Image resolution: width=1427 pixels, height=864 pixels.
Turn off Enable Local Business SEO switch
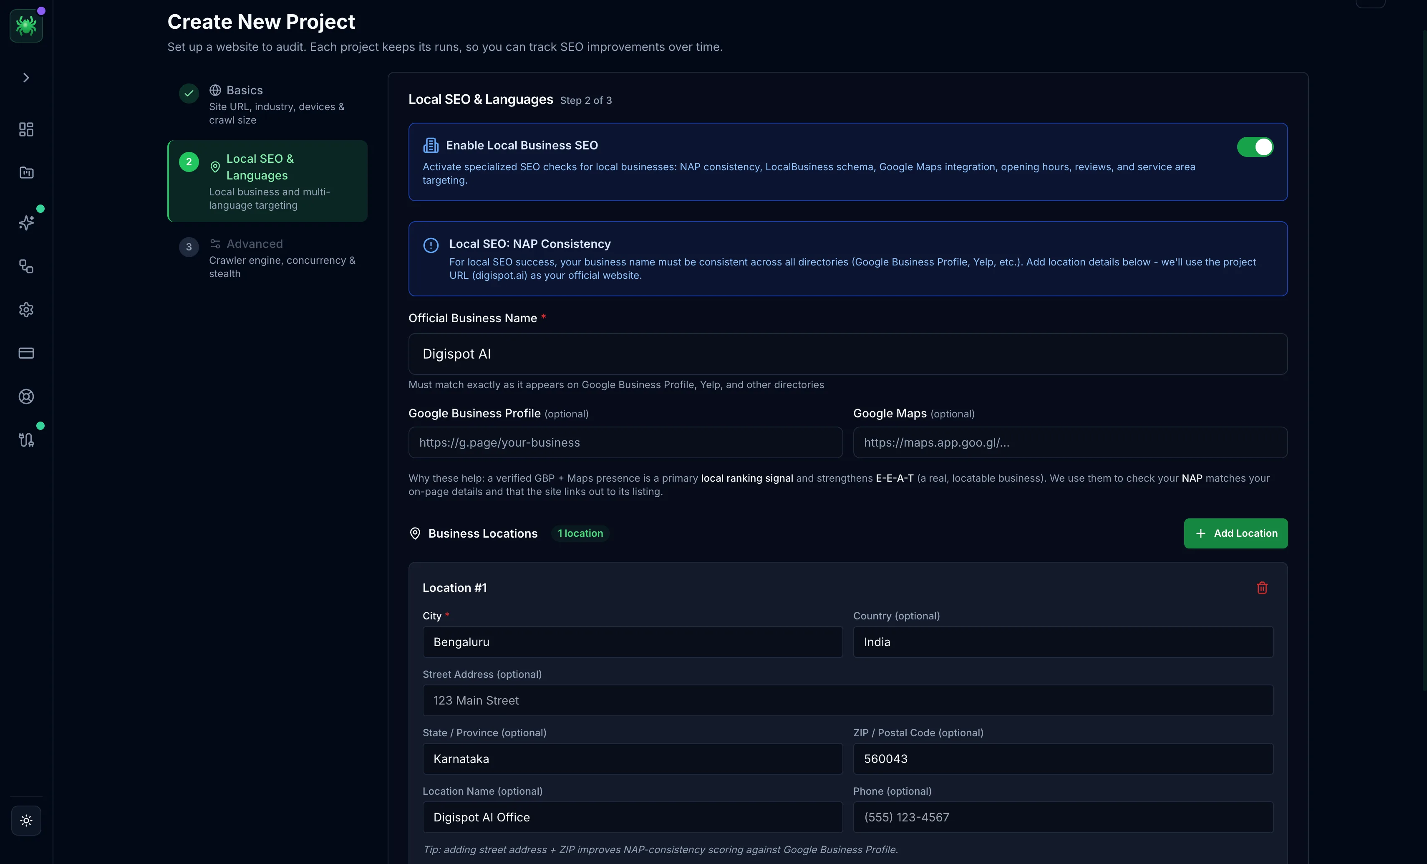[x=1255, y=147]
